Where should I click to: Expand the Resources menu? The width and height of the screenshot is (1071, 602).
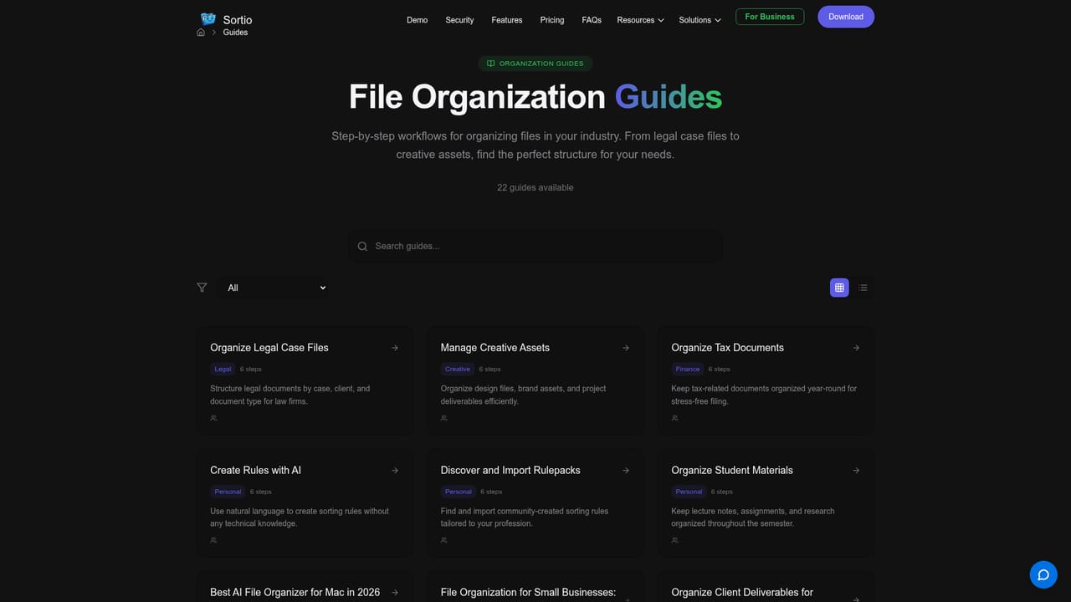(640, 20)
